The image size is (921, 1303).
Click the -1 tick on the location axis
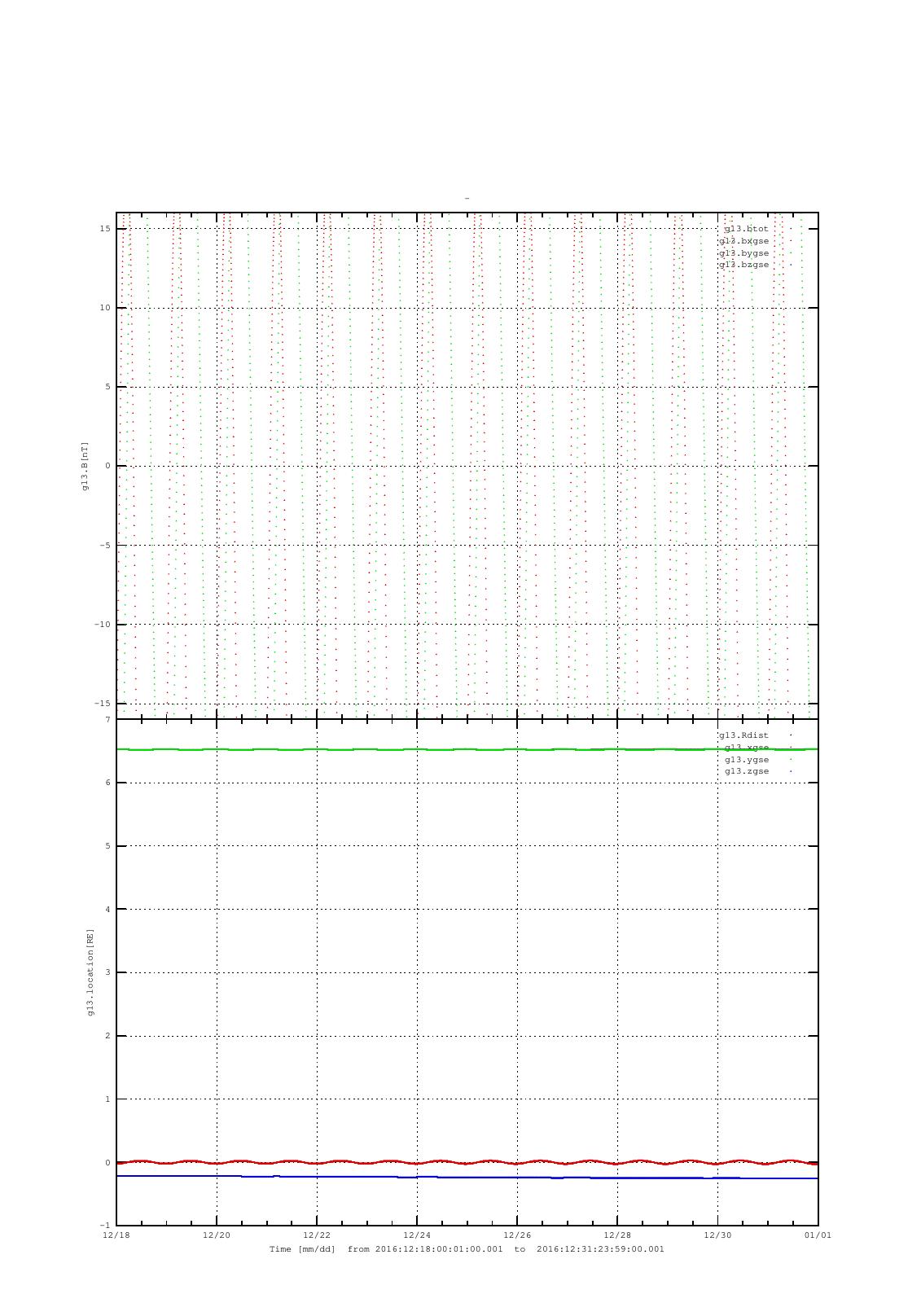[105, 1226]
